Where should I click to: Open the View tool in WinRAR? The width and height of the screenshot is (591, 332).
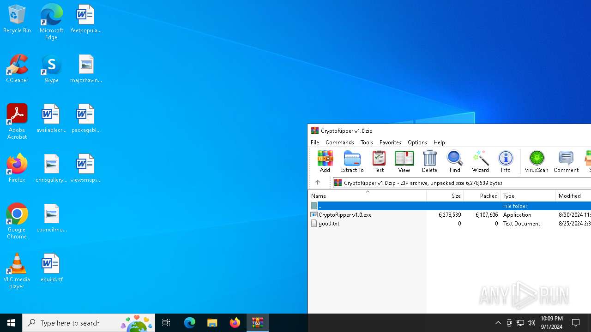tap(404, 161)
